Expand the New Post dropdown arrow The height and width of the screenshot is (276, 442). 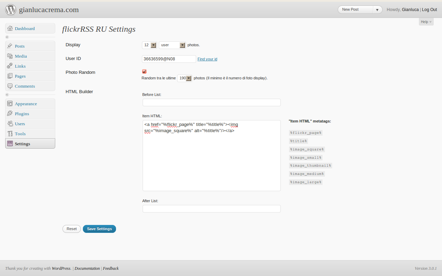click(377, 10)
